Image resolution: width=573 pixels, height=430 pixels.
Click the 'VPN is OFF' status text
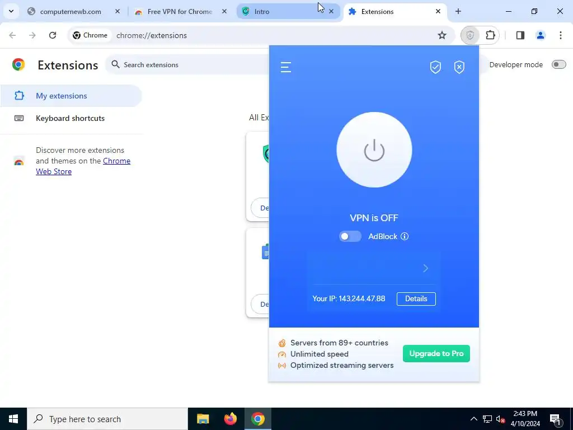[374, 218]
